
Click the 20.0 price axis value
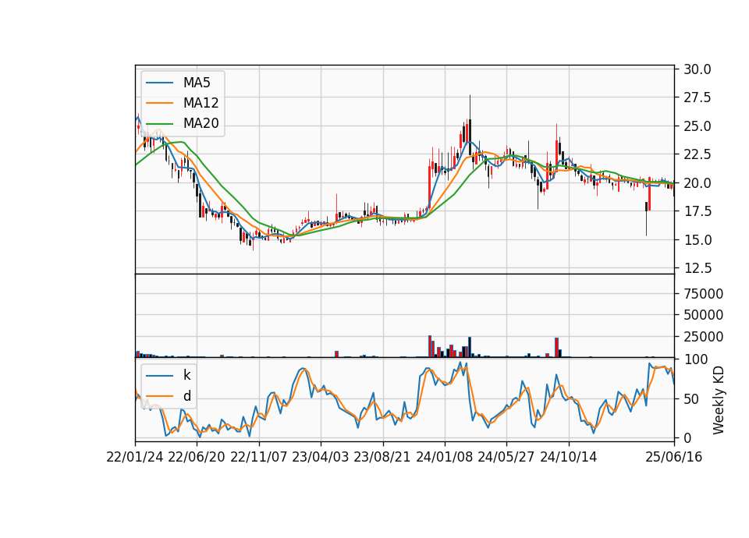698,183
